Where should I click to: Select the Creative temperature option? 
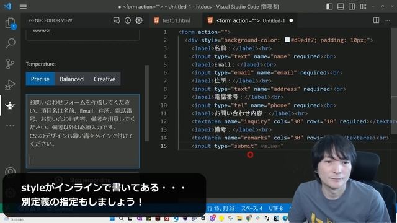[105, 79]
